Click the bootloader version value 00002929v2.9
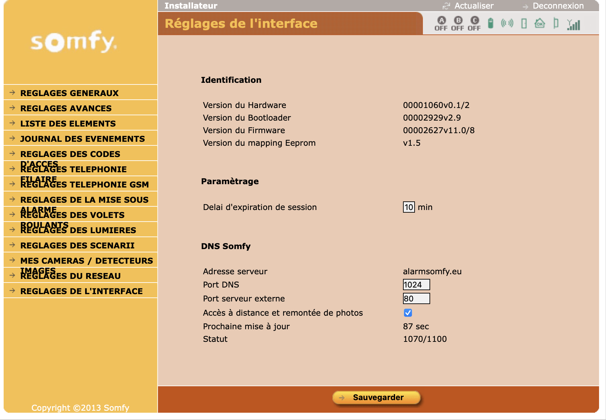 432,118
